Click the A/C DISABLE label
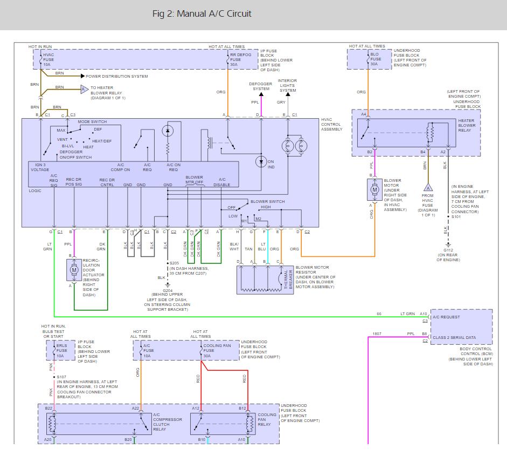This screenshot has height=456, width=507. click(222, 182)
